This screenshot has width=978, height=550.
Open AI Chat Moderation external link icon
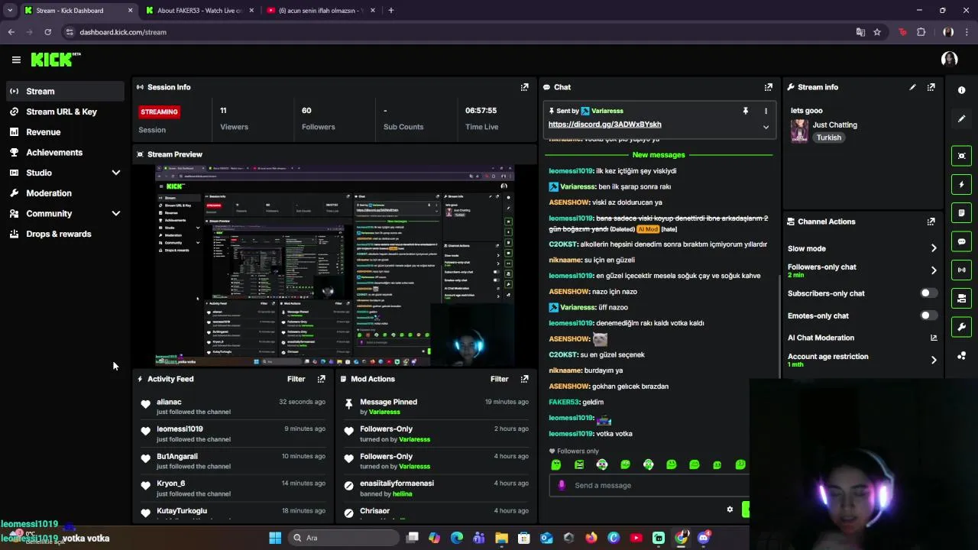click(934, 338)
